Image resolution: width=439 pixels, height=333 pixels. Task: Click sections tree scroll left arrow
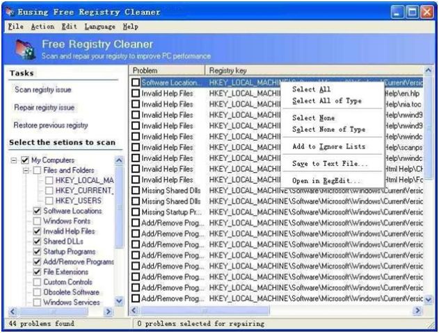pyautogui.click(x=13, y=311)
